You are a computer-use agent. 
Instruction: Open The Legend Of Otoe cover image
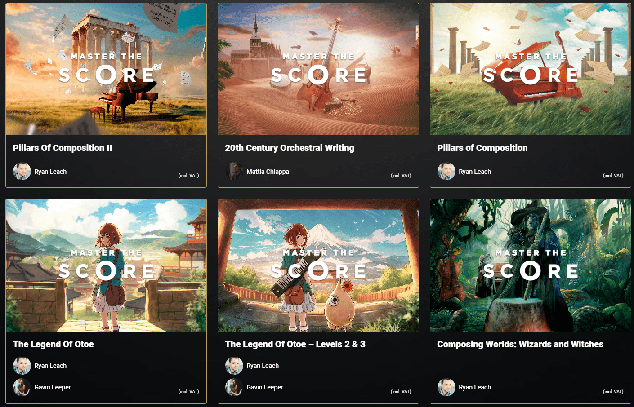pos(106,265)
